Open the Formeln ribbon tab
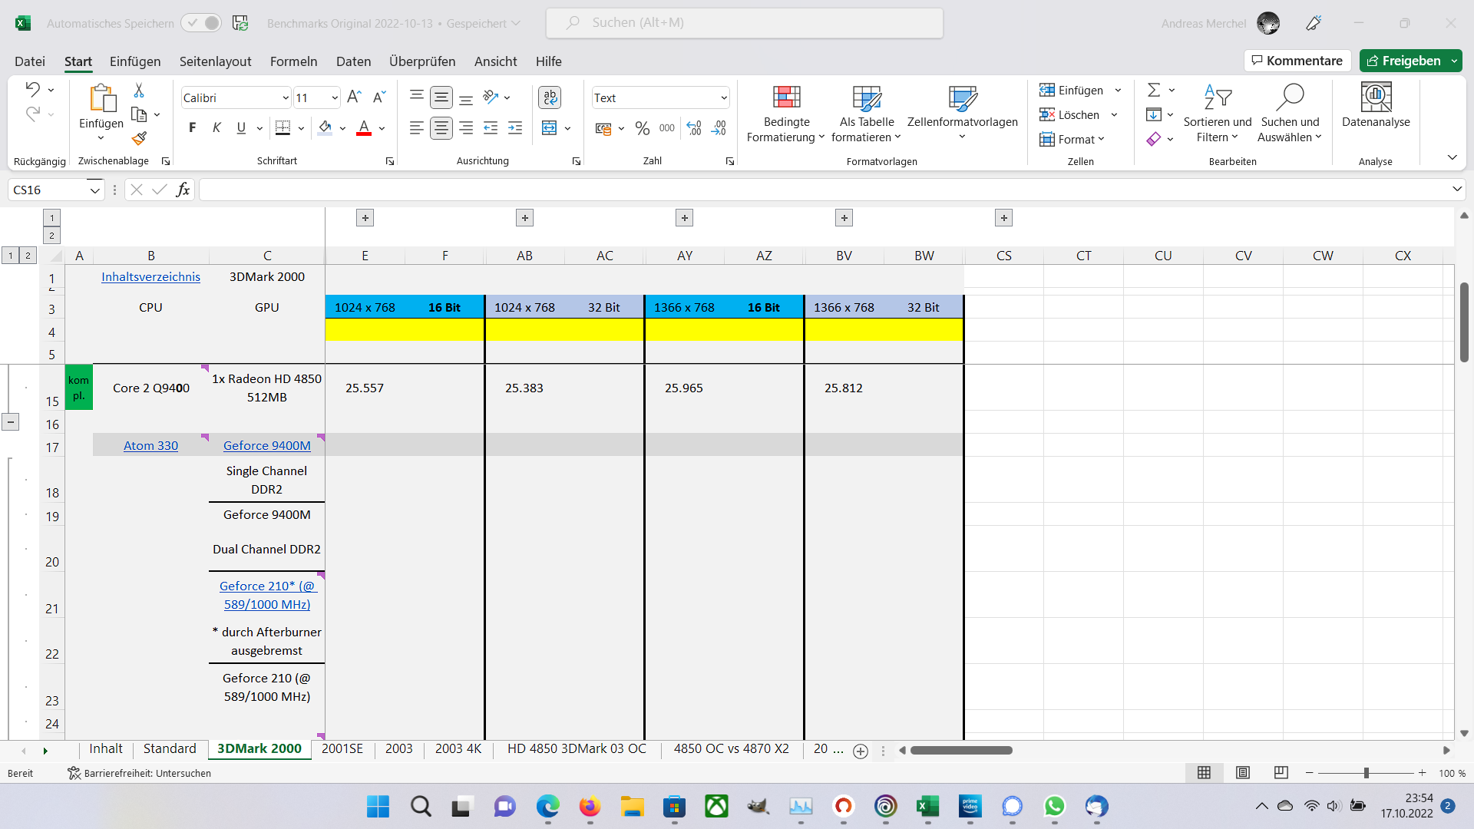The width and height of the screenshot is (1474, 829). (293, 61)
